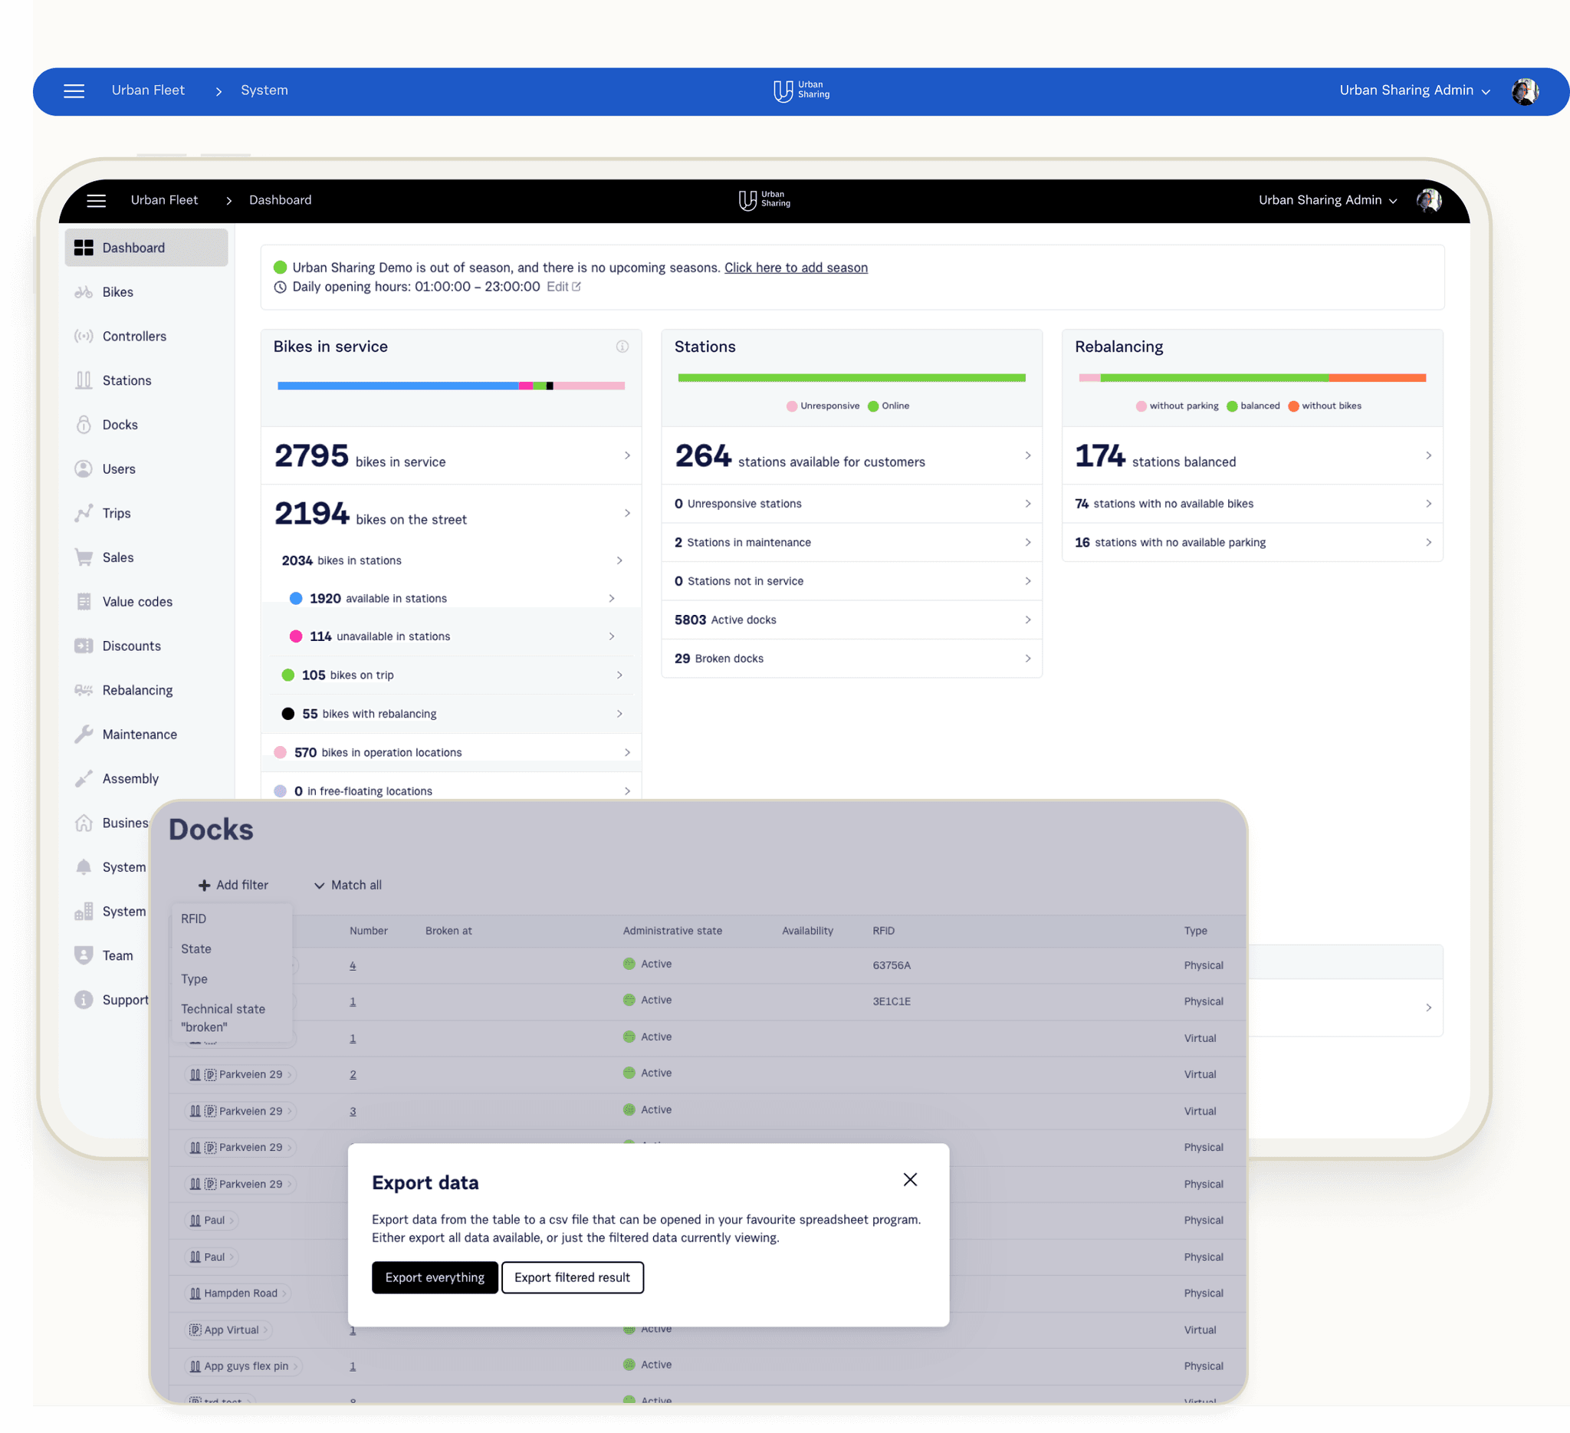Click '2 Stations in maintenance' row
This screenshot has height=1433, width=1570.
click(x=852, y=542)
